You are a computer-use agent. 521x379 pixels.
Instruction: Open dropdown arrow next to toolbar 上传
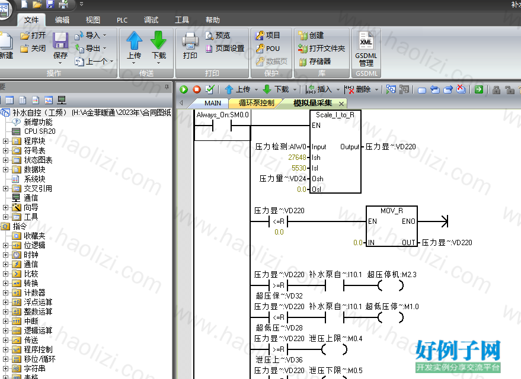click(256, 89)
